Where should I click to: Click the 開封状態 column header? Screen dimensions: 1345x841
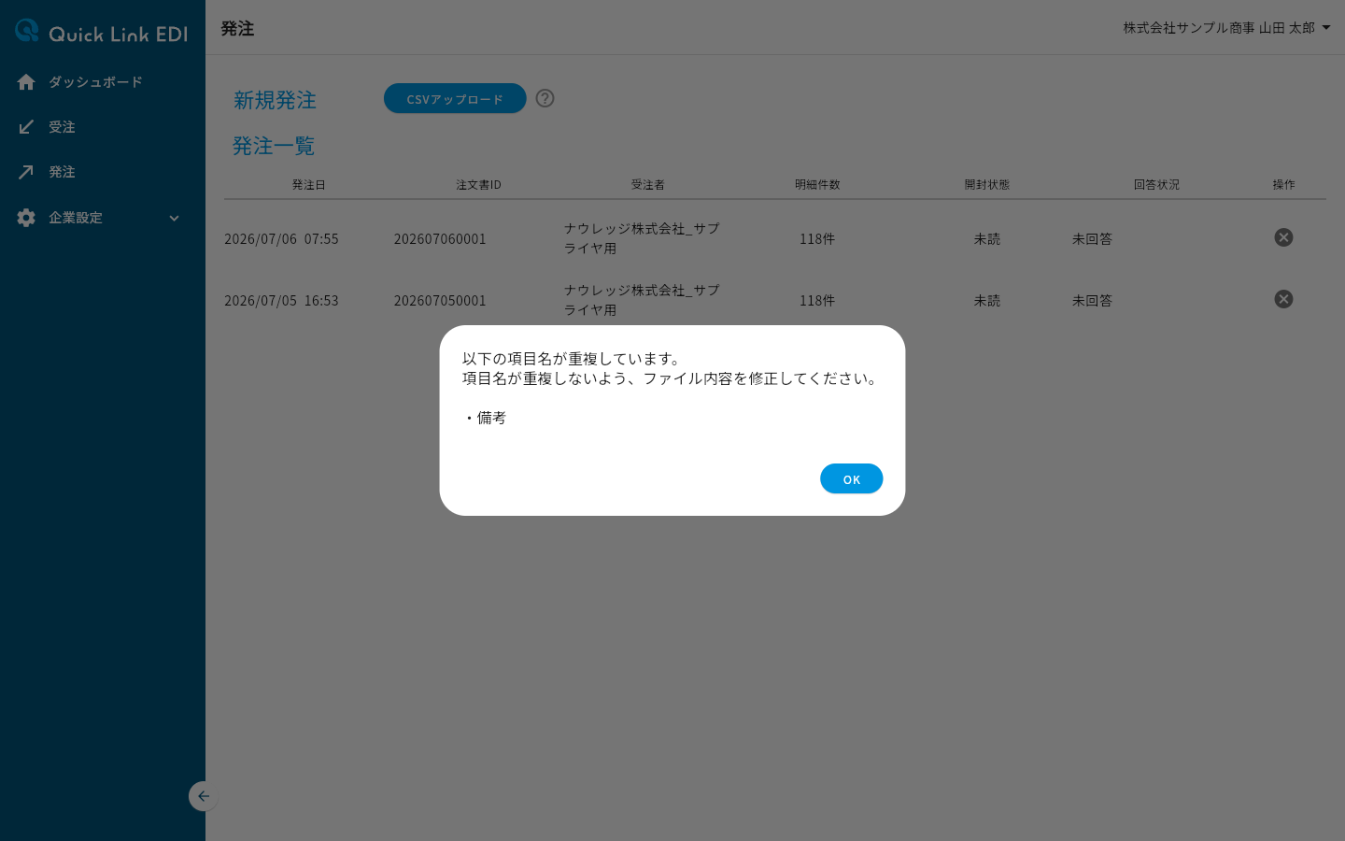point(986,185)
